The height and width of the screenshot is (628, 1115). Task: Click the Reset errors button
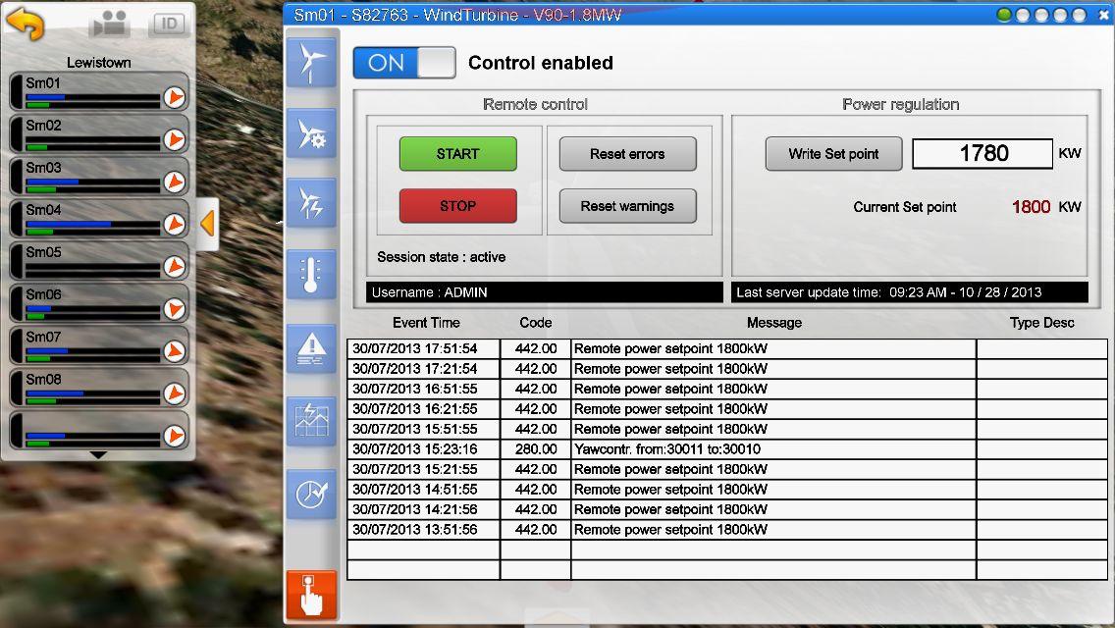[627, 154]
